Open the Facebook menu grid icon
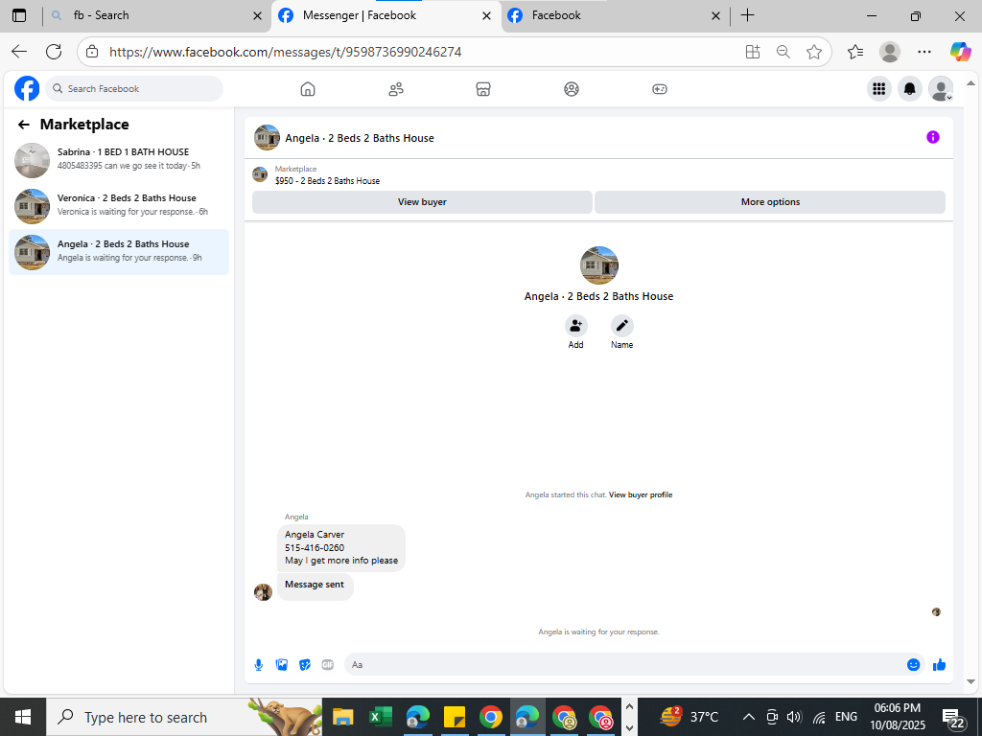This screenshot has height=736, width=982. pos(878,89)
